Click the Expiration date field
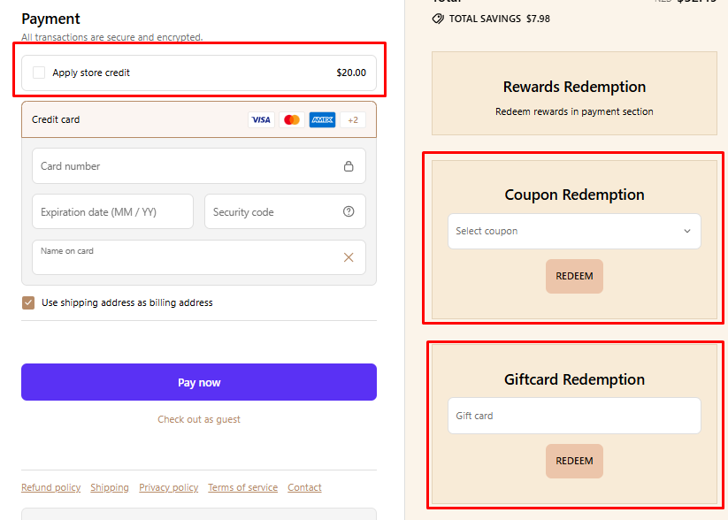 click(112, 212)
